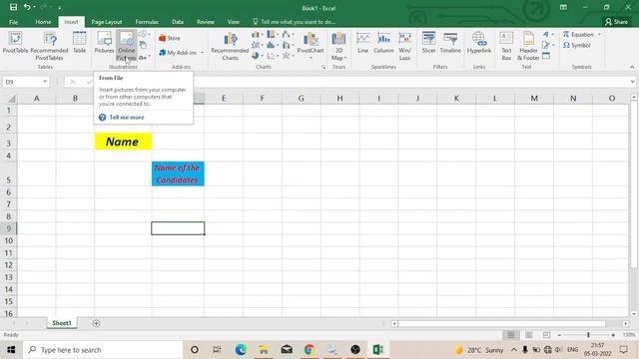Select the Sheet1 tab
Screen dimensions: 639x359
[62, 323]
